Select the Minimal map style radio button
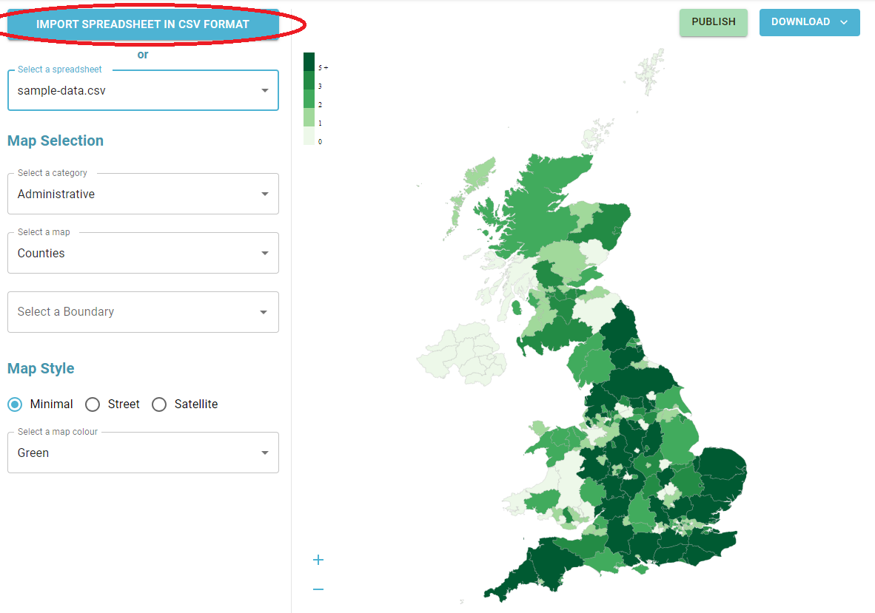This screenshot has height=613, width=875. pos(15,404)
